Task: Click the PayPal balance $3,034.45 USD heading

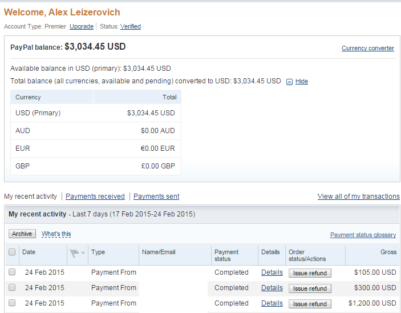Action: pyautogui.click(x=68, y=47)
